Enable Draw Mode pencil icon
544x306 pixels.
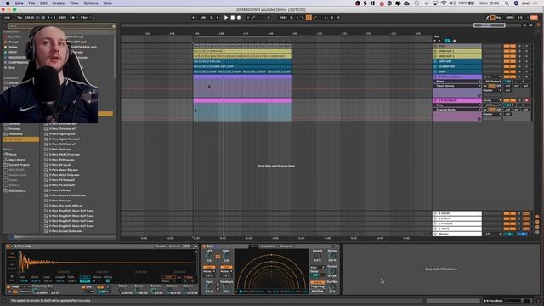(x=487, y=17)
